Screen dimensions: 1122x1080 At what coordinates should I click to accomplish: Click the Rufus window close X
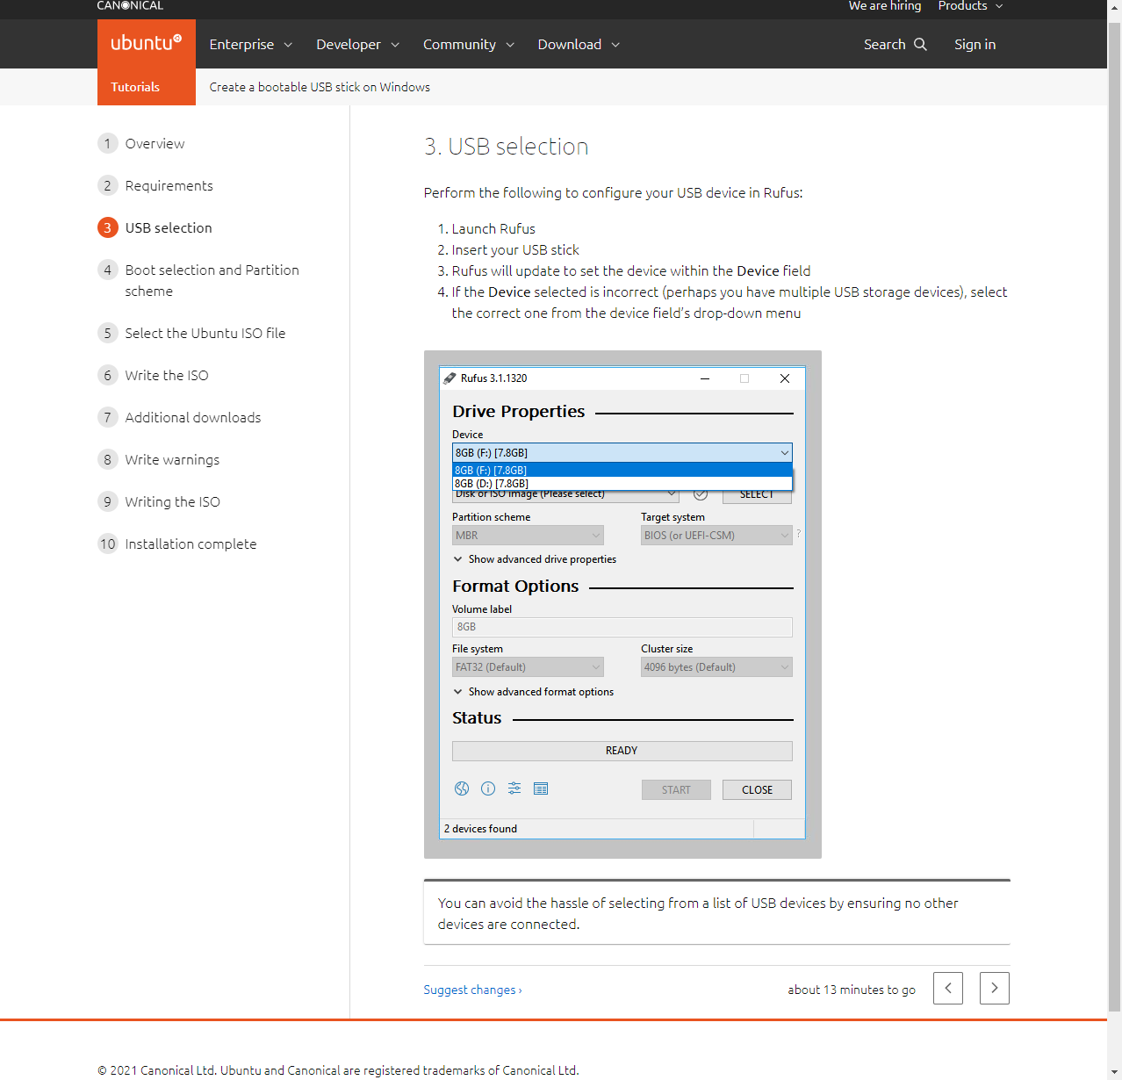coord(785,378)
